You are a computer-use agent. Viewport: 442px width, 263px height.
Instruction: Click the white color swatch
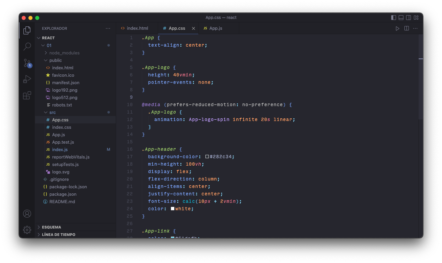(173, 209)
